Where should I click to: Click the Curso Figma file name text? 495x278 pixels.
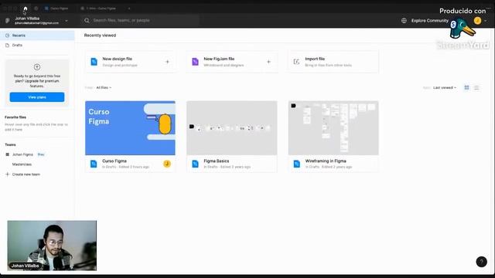point(114,161)
